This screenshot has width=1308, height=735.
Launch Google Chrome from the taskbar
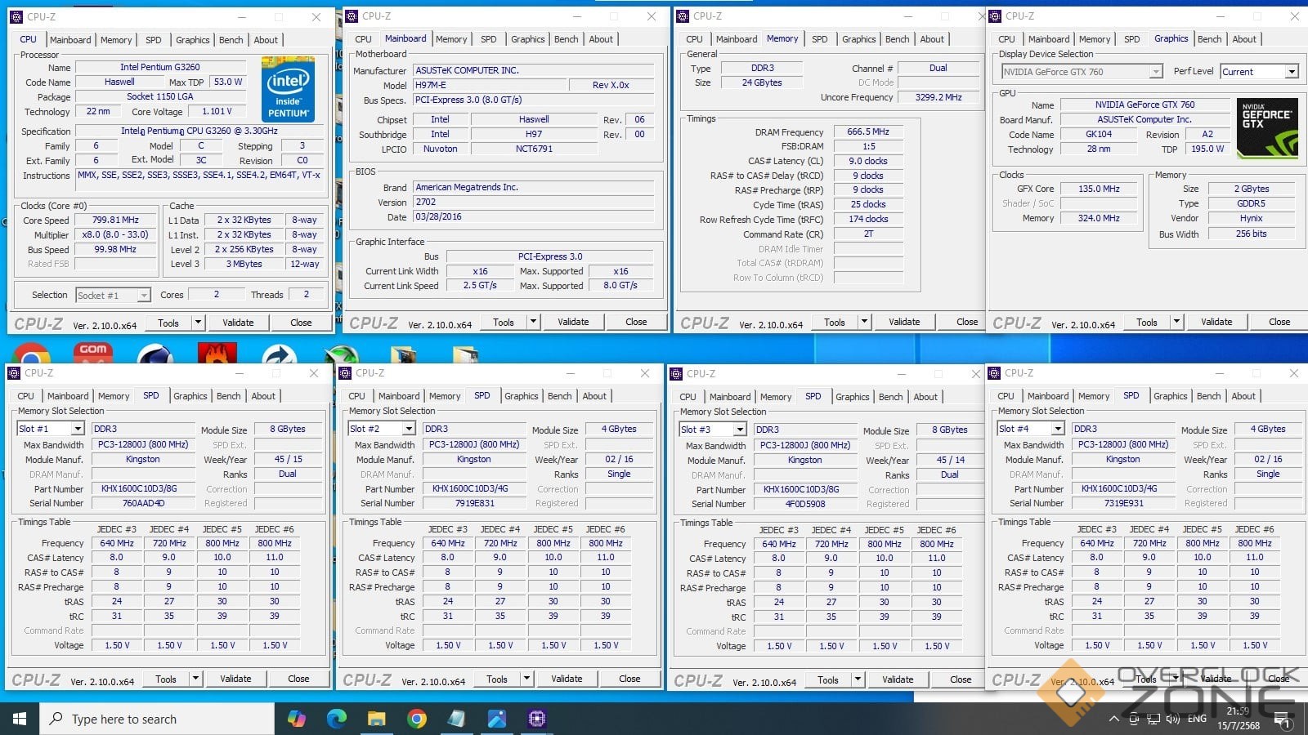[417, 719]
